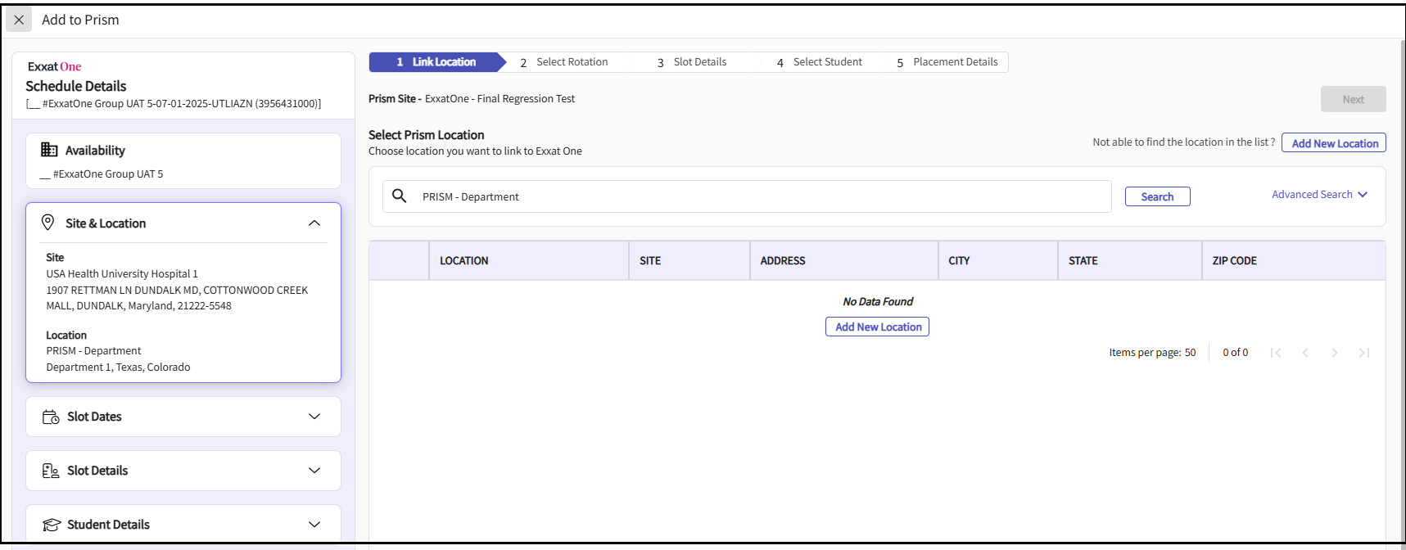Expand the Student Details section
The image size is (1406, 550).
tap(314, 525)
